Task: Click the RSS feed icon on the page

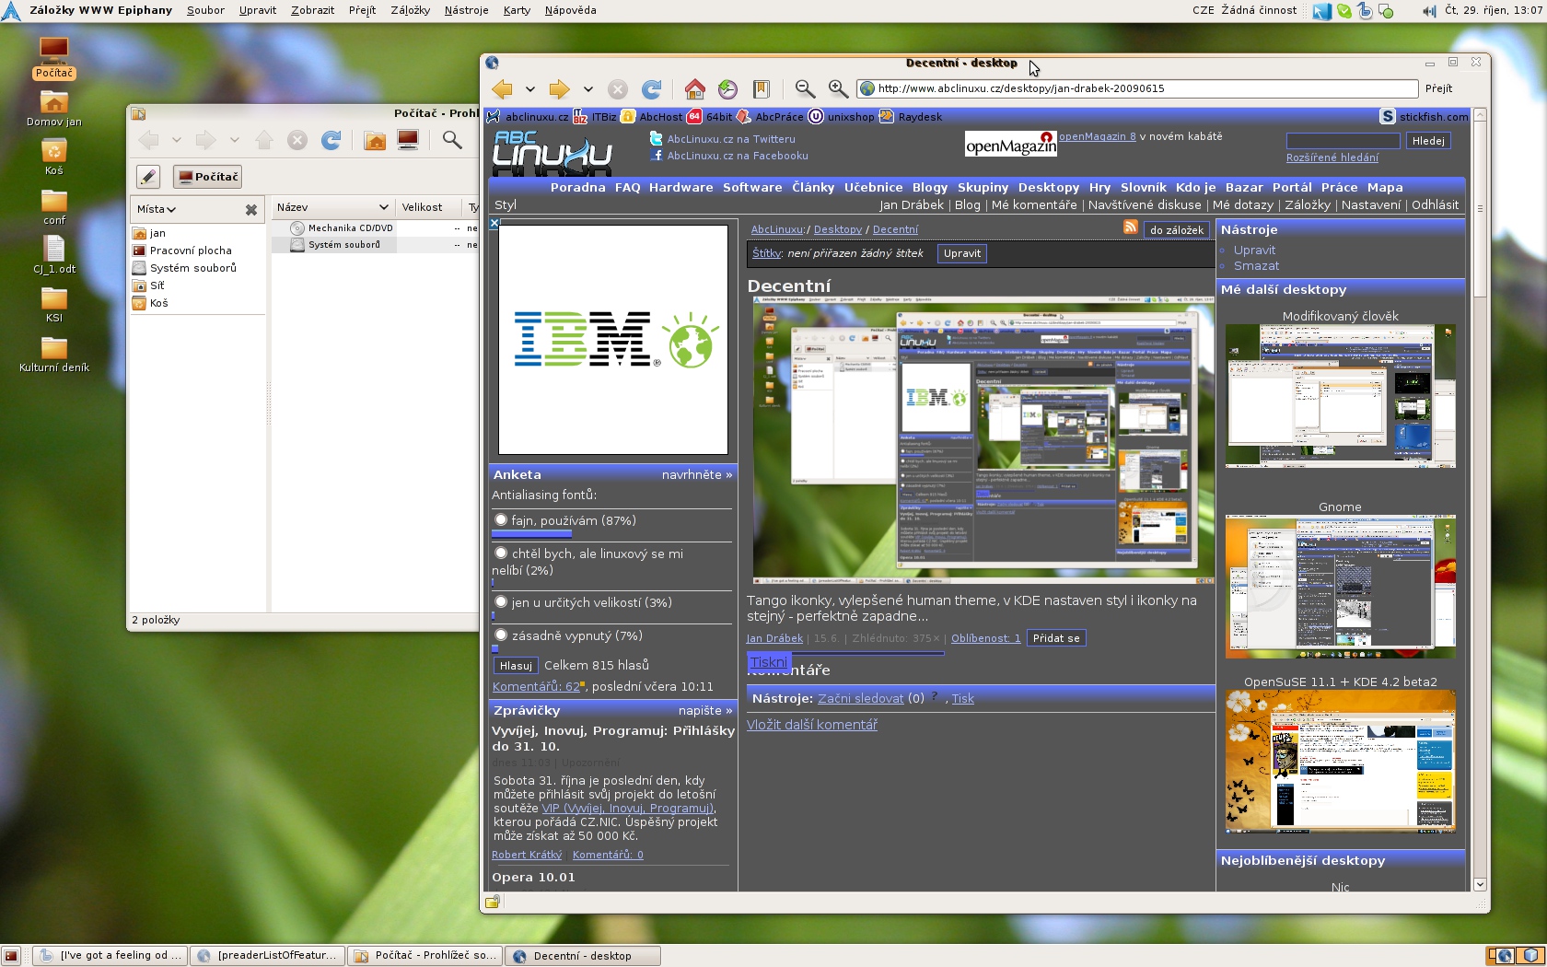Action: pos(1130,227)
